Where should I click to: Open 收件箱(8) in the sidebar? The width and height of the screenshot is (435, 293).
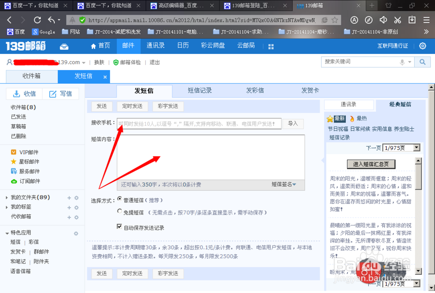[23, 107]
